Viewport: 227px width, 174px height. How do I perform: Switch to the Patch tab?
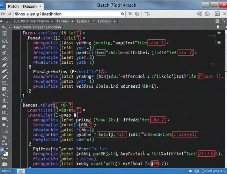13,7
